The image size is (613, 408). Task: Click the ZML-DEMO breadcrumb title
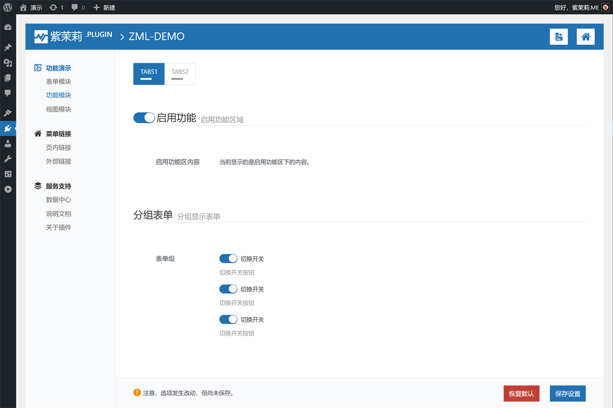[x=157, y=37]
